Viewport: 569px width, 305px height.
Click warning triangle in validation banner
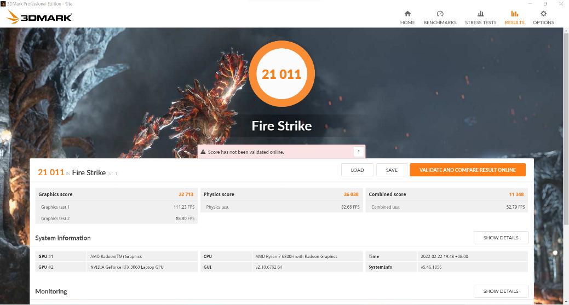(203, 152)
